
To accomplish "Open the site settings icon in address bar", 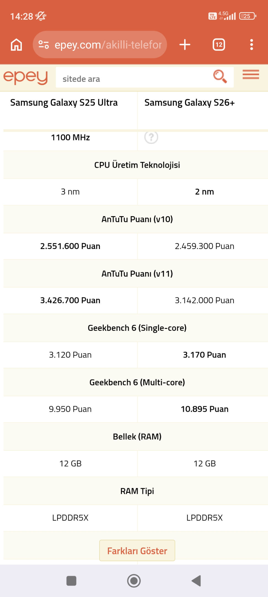I will tap(44, 44).
